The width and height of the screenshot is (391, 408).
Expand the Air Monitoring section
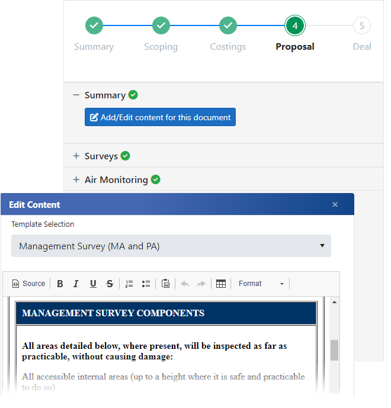coord(76,179)
